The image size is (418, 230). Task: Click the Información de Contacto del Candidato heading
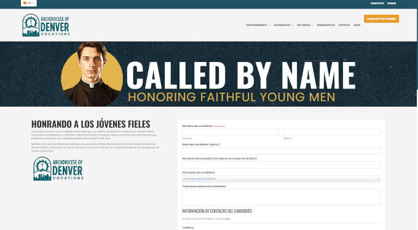(x=217, y=211)
